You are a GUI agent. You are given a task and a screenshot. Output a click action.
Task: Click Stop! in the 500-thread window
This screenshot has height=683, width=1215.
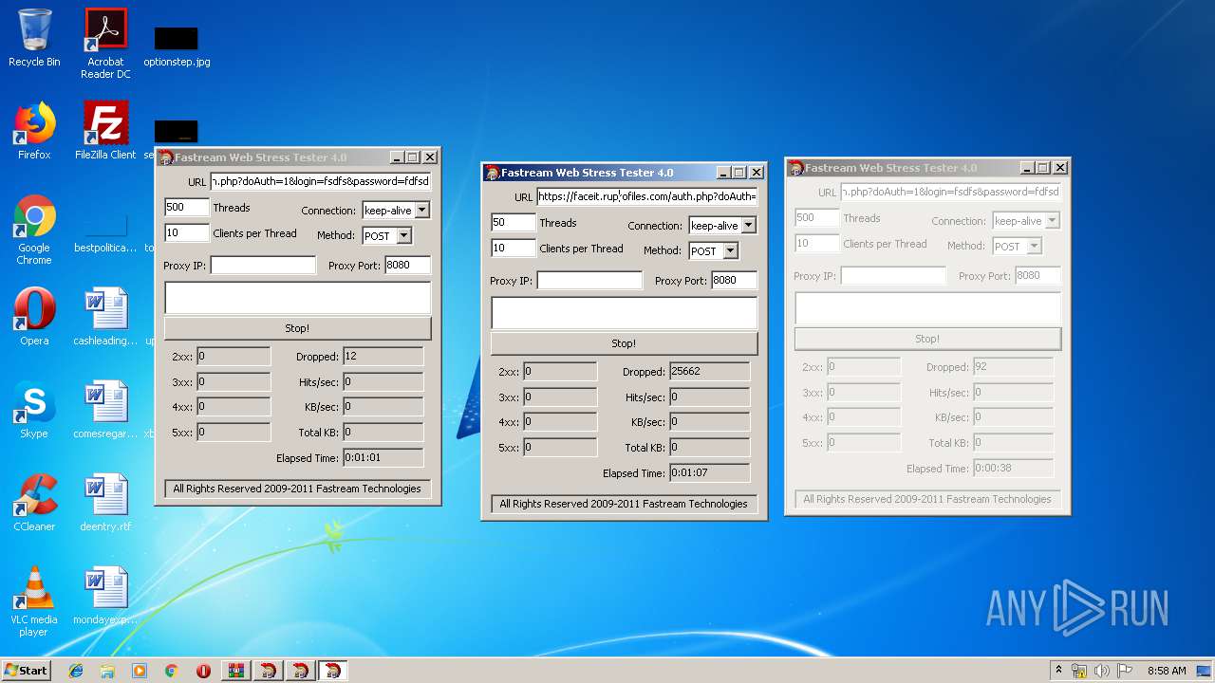pyautogui.click(x=297, y=328)
